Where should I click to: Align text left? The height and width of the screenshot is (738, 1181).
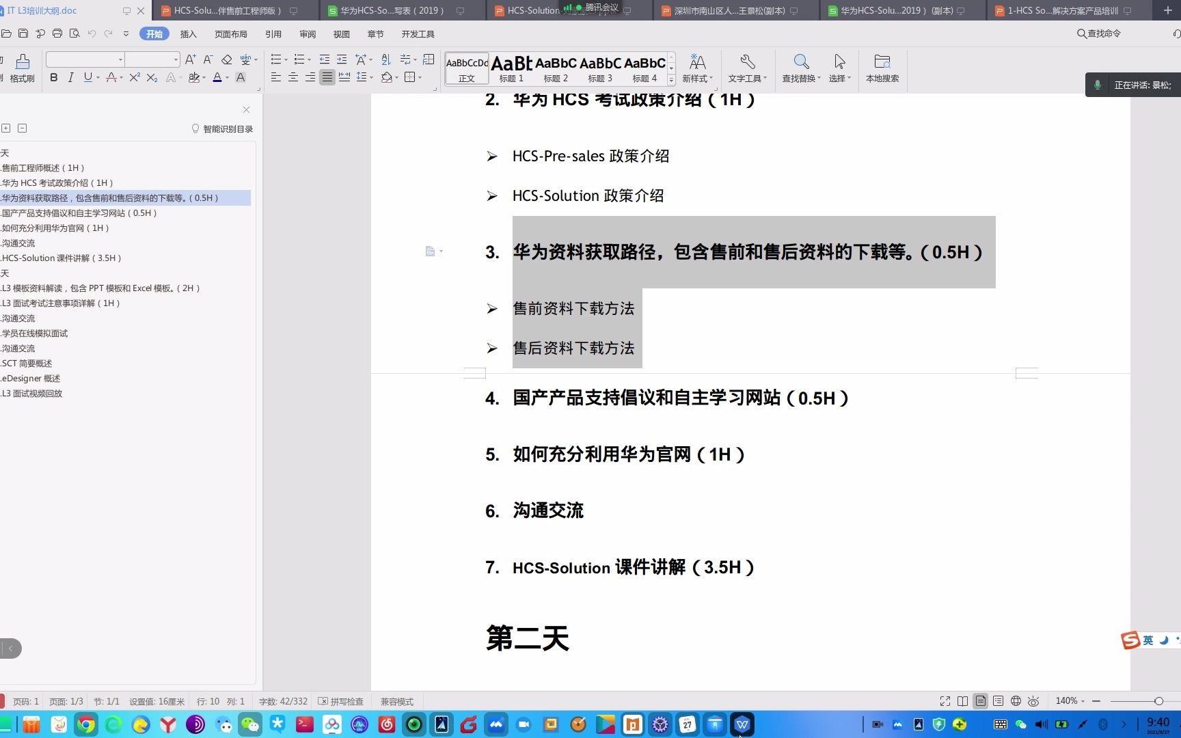click(x=276, y=78)
